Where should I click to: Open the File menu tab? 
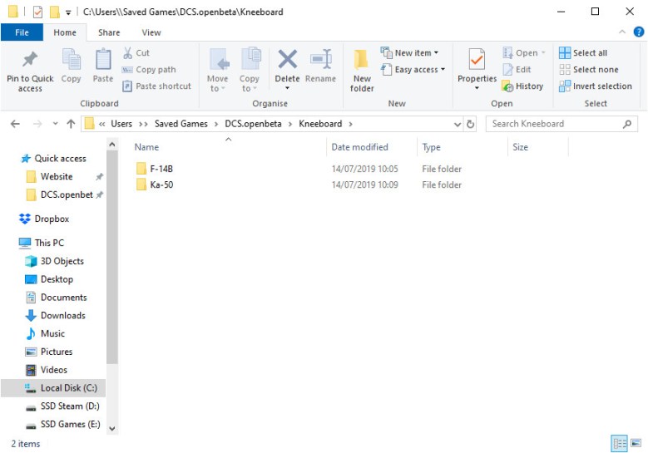click(22, 32)
